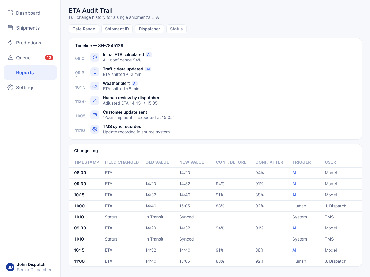Image resolution: width=370 pixels, height=277 pixels.
Task: Open the Status filter
Action: 176,29
